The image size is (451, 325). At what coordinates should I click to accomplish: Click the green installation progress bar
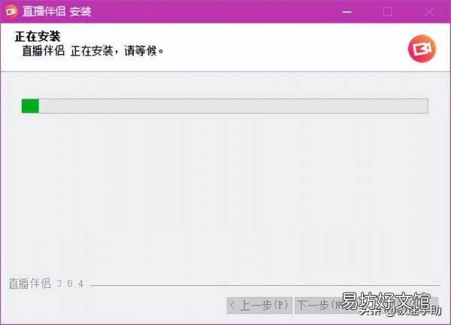click(x=225, y=106)
